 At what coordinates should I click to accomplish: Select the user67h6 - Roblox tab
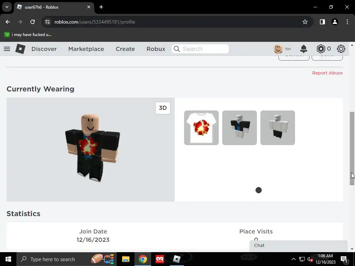pos(54,7)
